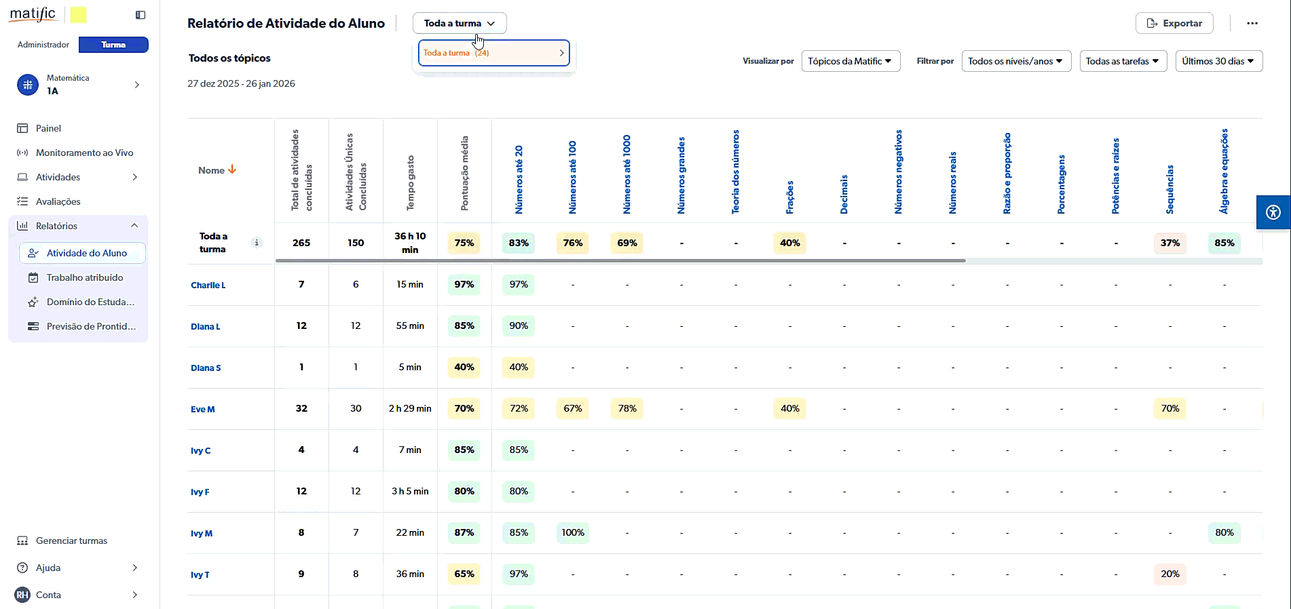Open the Últimos 30 dias dropdown
The image size is (1291, 609).
tap(1218, 61)
